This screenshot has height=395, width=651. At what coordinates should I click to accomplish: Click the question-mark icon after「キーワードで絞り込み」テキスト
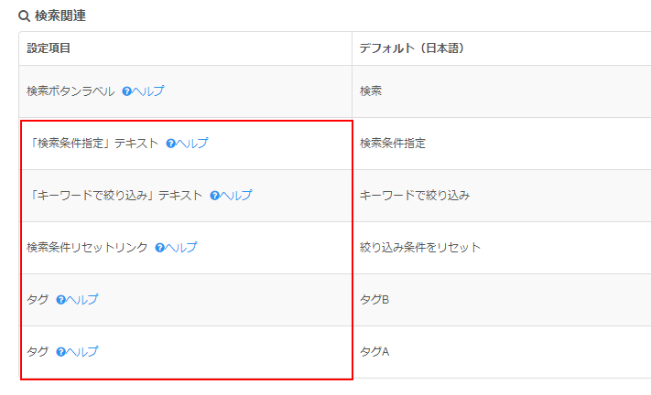point(214,196)
